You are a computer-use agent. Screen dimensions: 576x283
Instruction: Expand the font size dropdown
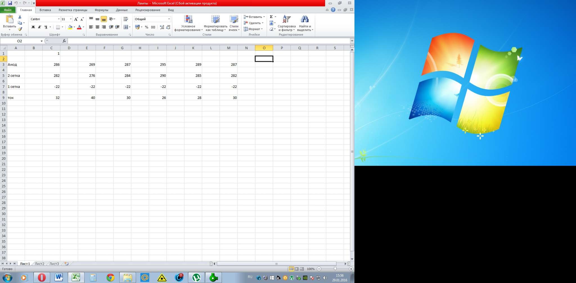pos(71,19)
